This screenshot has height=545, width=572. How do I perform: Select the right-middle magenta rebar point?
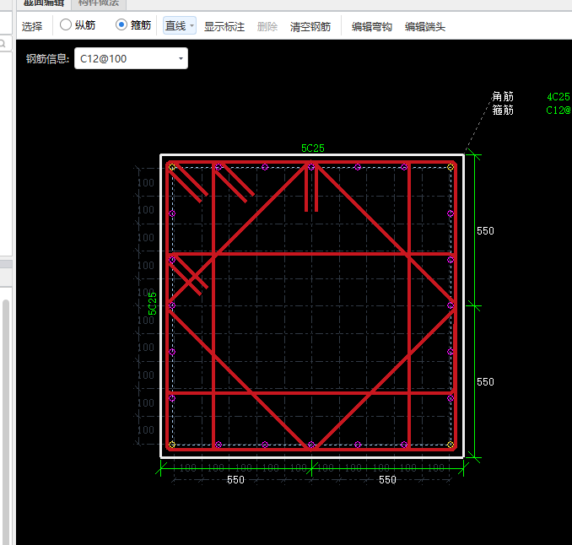pyautogui.click(x=451, y=305)
